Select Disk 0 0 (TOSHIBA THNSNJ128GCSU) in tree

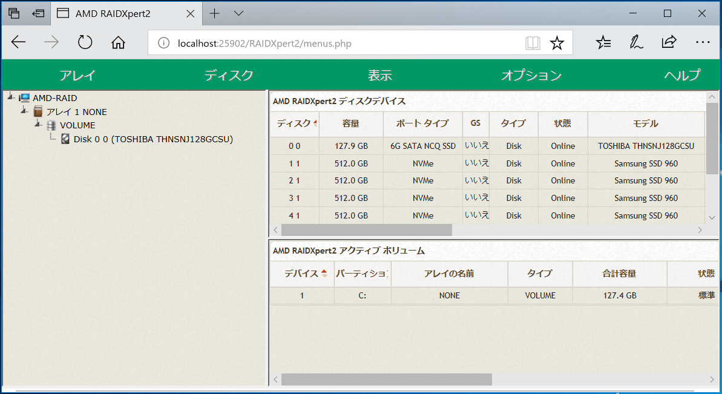click(153, 139)
